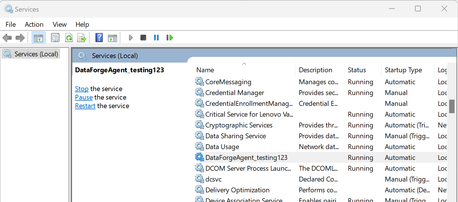Select the dcsvc service name
Viewport: 458px width, 202px height.
213,179
